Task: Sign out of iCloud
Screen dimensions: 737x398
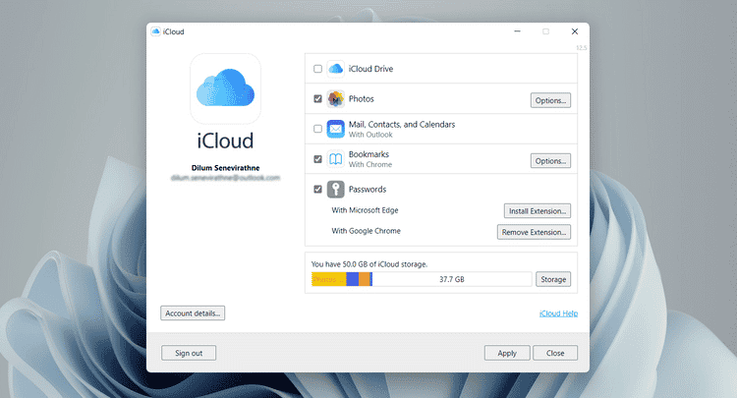Action: pos(189,353)
